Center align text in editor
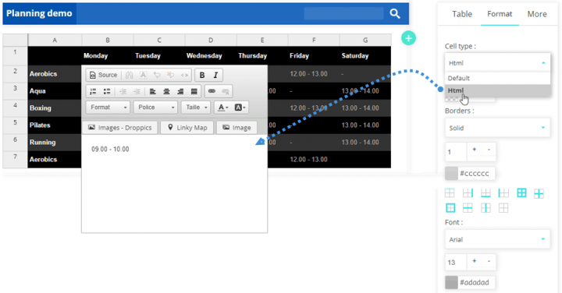 [166, 91]
